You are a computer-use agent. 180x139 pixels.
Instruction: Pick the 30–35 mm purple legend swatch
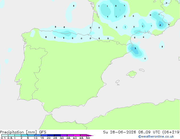[64, 135]
